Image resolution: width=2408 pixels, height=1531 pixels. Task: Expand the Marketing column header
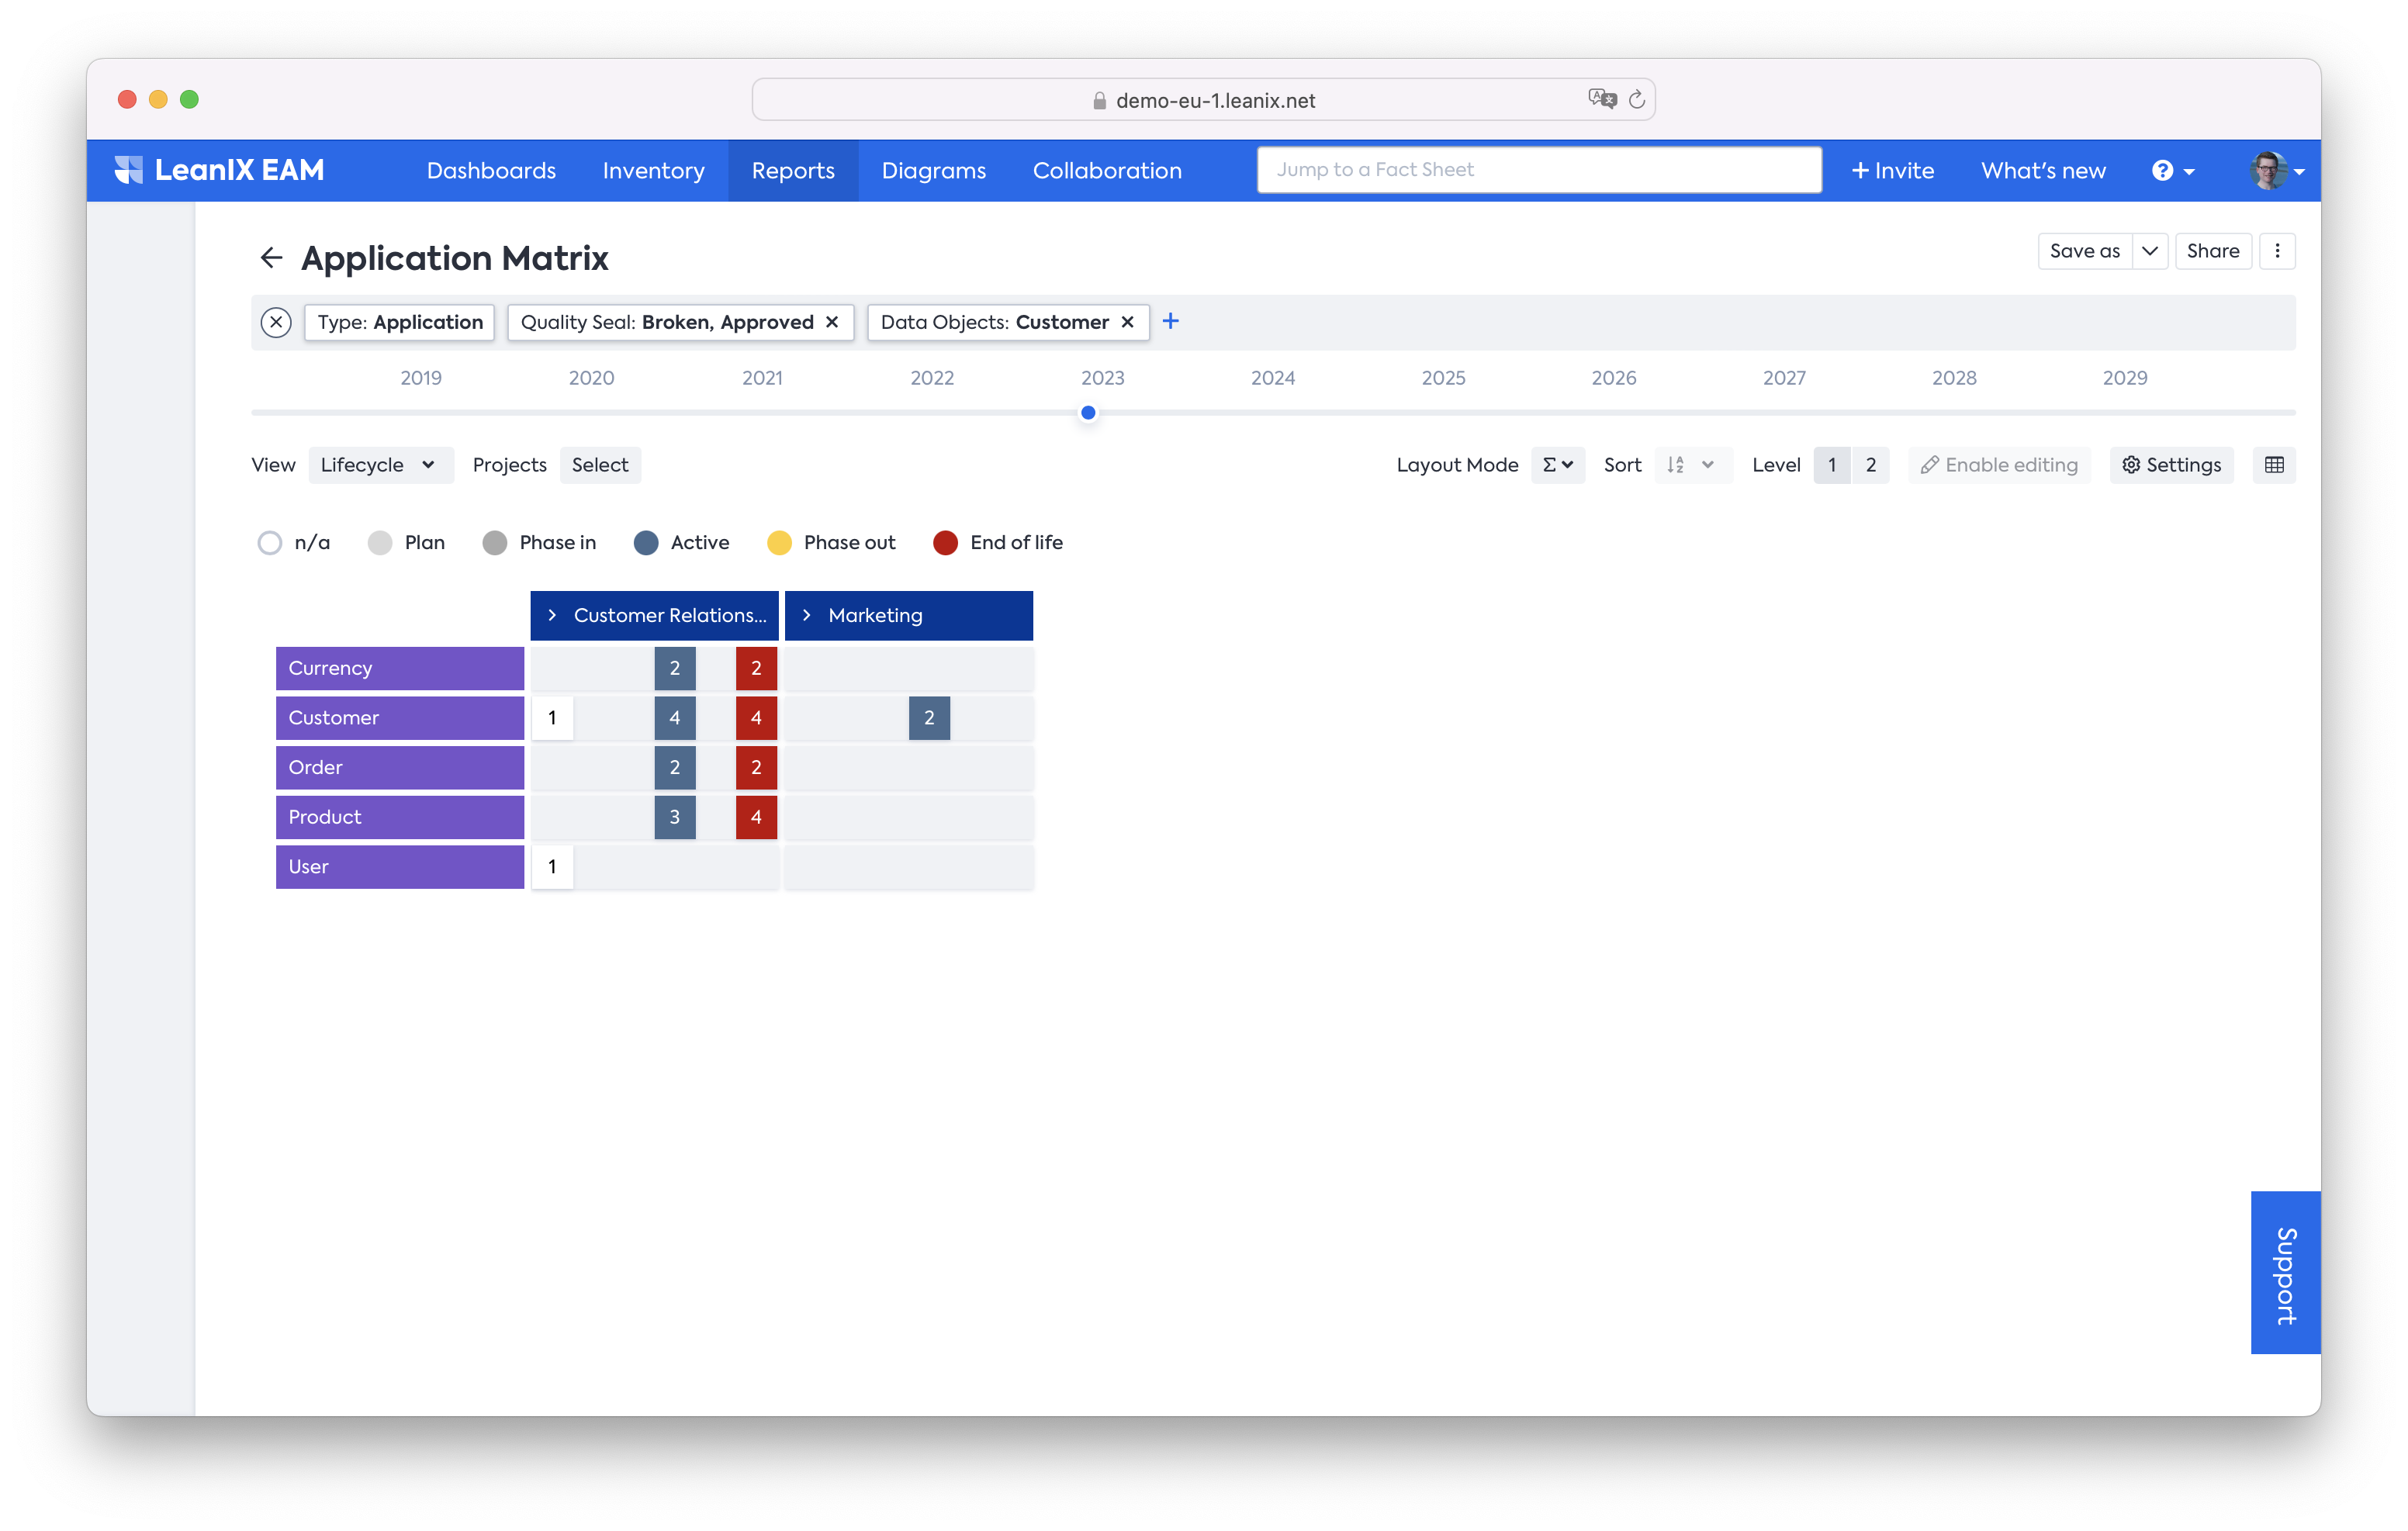807,615
